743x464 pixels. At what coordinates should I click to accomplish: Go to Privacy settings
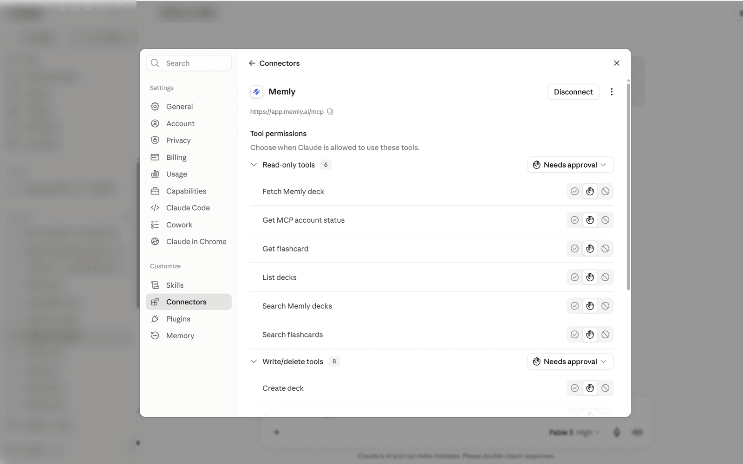[189, 140]
